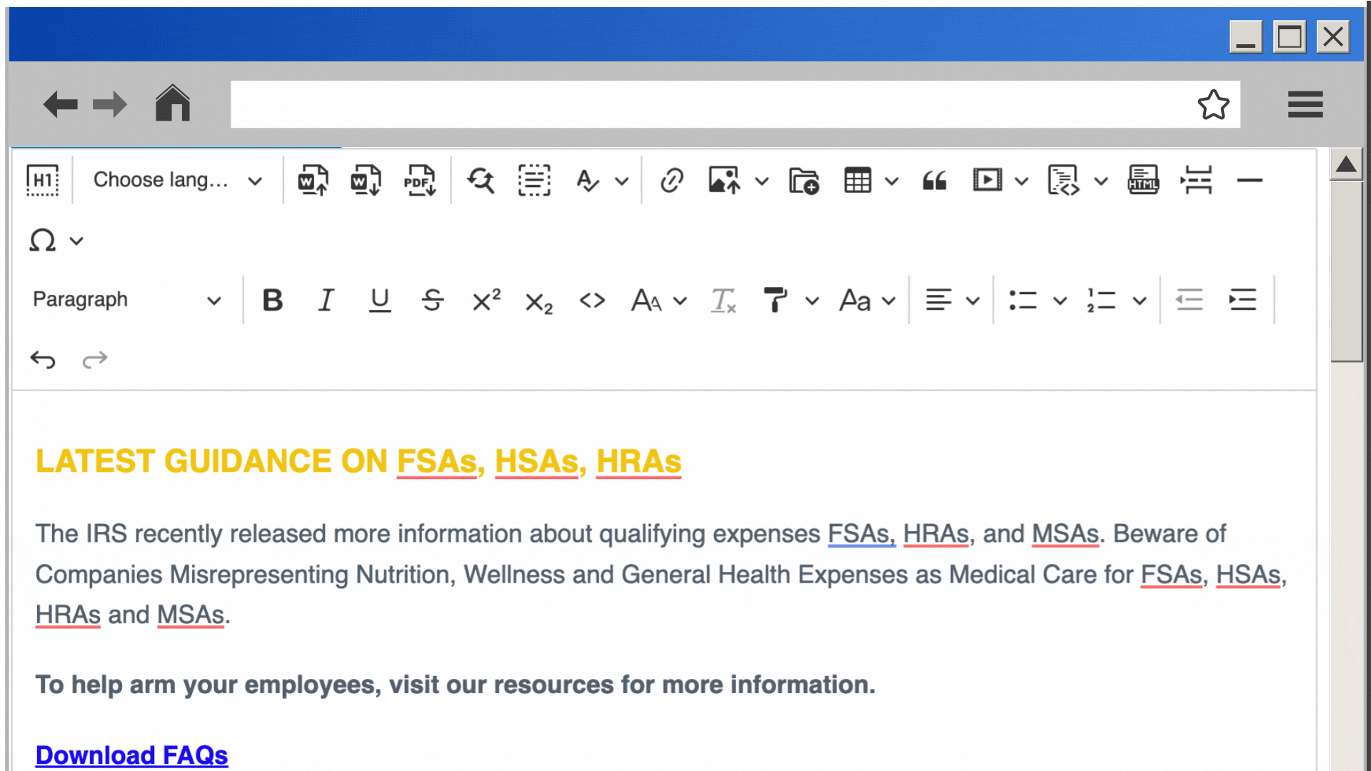Viewport: 1371px width, 771px height.
Task: Expand the special characters Omega menu
Action: tap(76, 241)
